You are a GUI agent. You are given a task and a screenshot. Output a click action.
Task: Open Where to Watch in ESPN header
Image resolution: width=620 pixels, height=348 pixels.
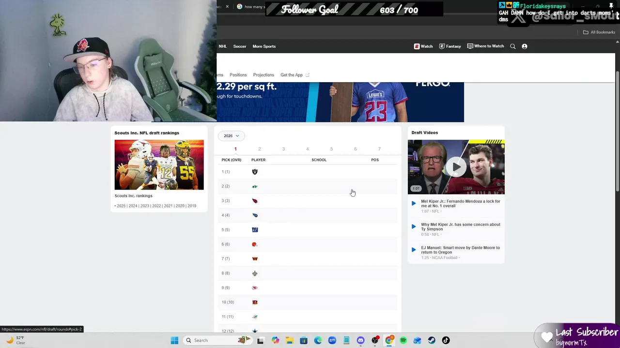pyautogui.click(x=485, y=46)
